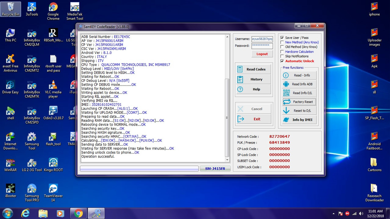Select the InfinityBox CM2SPD shortcut

coord(32,115)
